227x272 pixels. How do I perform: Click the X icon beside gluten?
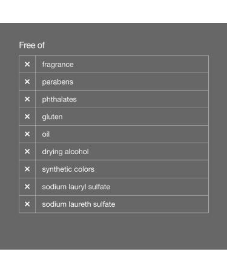click(x=27, y=117)
